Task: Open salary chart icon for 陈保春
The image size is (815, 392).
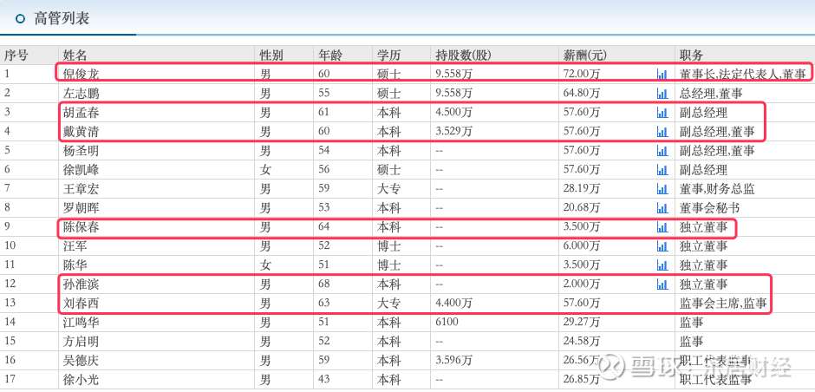Action: [662, 227]
